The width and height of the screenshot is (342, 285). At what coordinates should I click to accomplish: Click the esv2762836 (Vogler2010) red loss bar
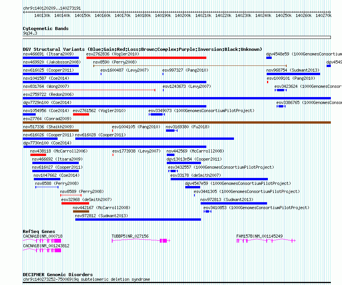pyautogui.click(x=146, y=58)
